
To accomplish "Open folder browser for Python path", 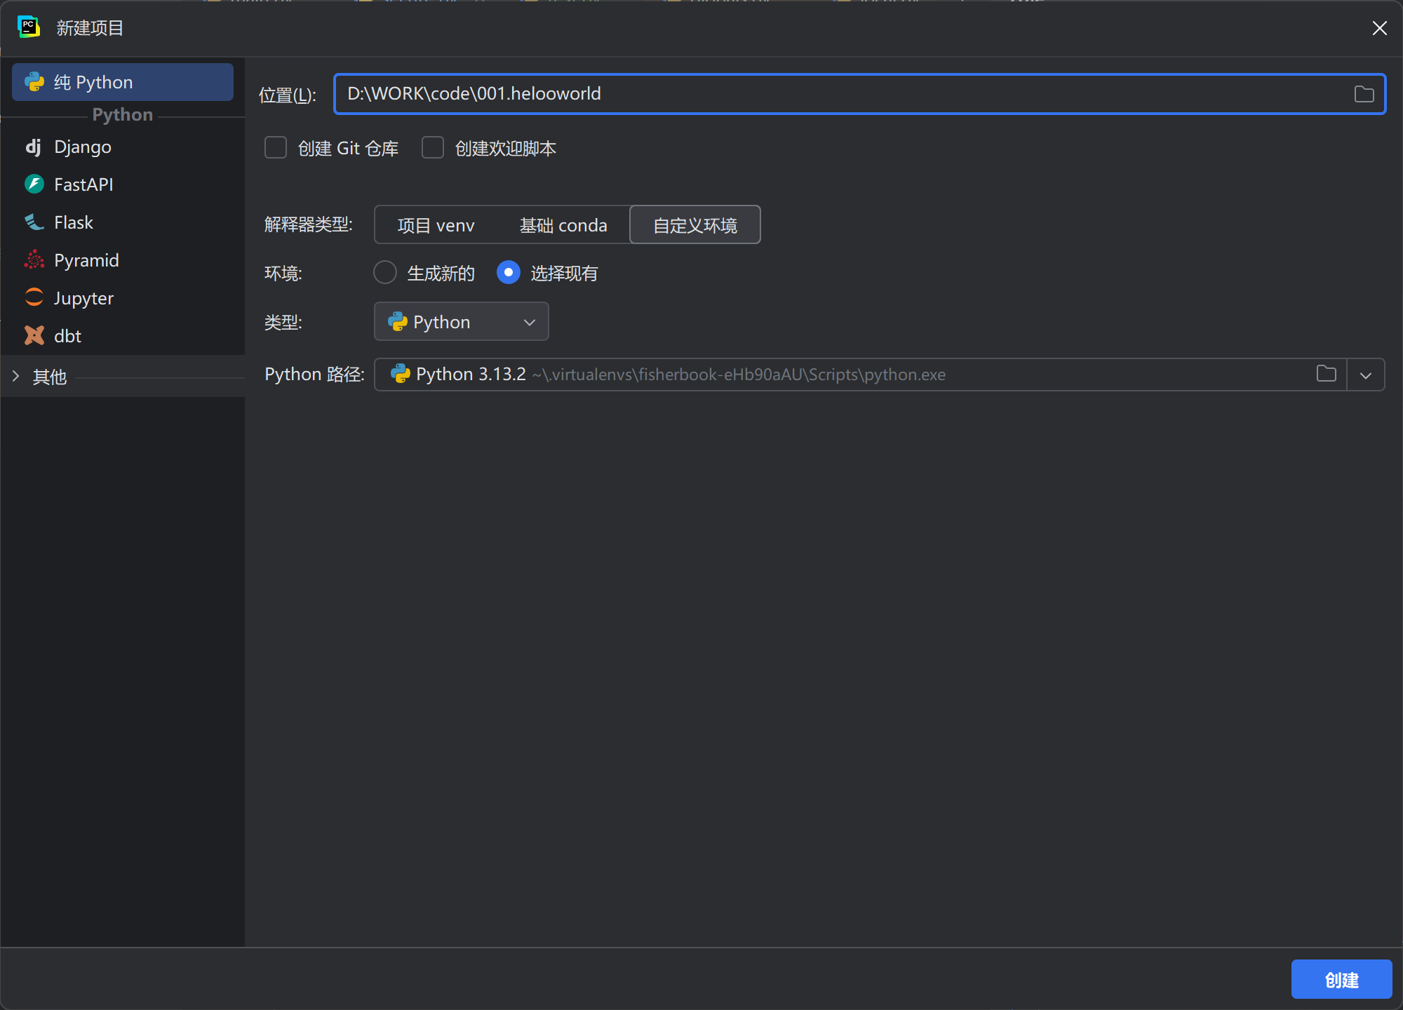I will (1326, 374).
